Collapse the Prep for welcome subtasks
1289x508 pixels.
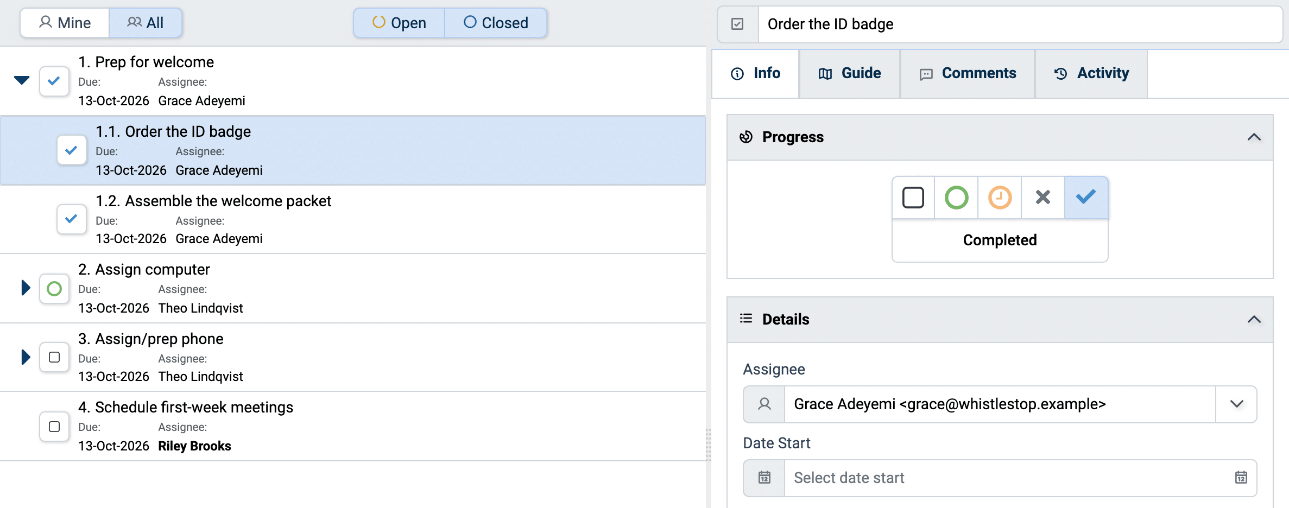point(22,80)
